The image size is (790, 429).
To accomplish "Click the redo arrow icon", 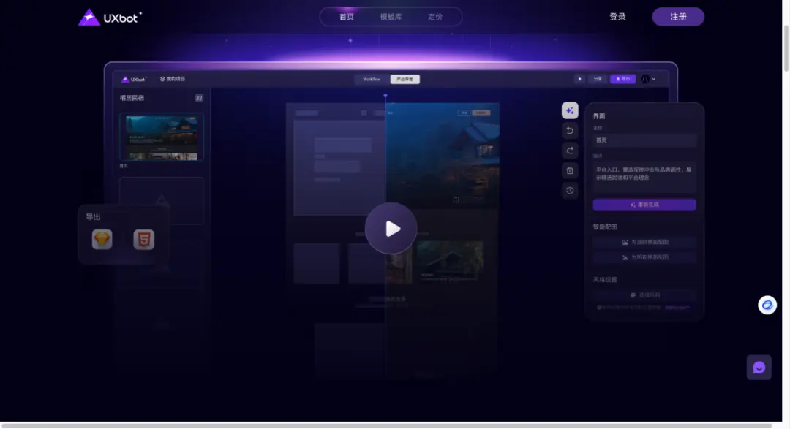I will 570,151.
